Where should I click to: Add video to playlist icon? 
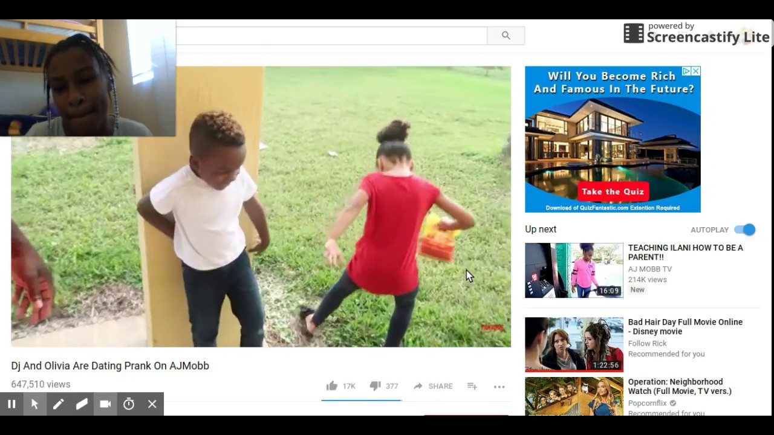tap(472, 386)
